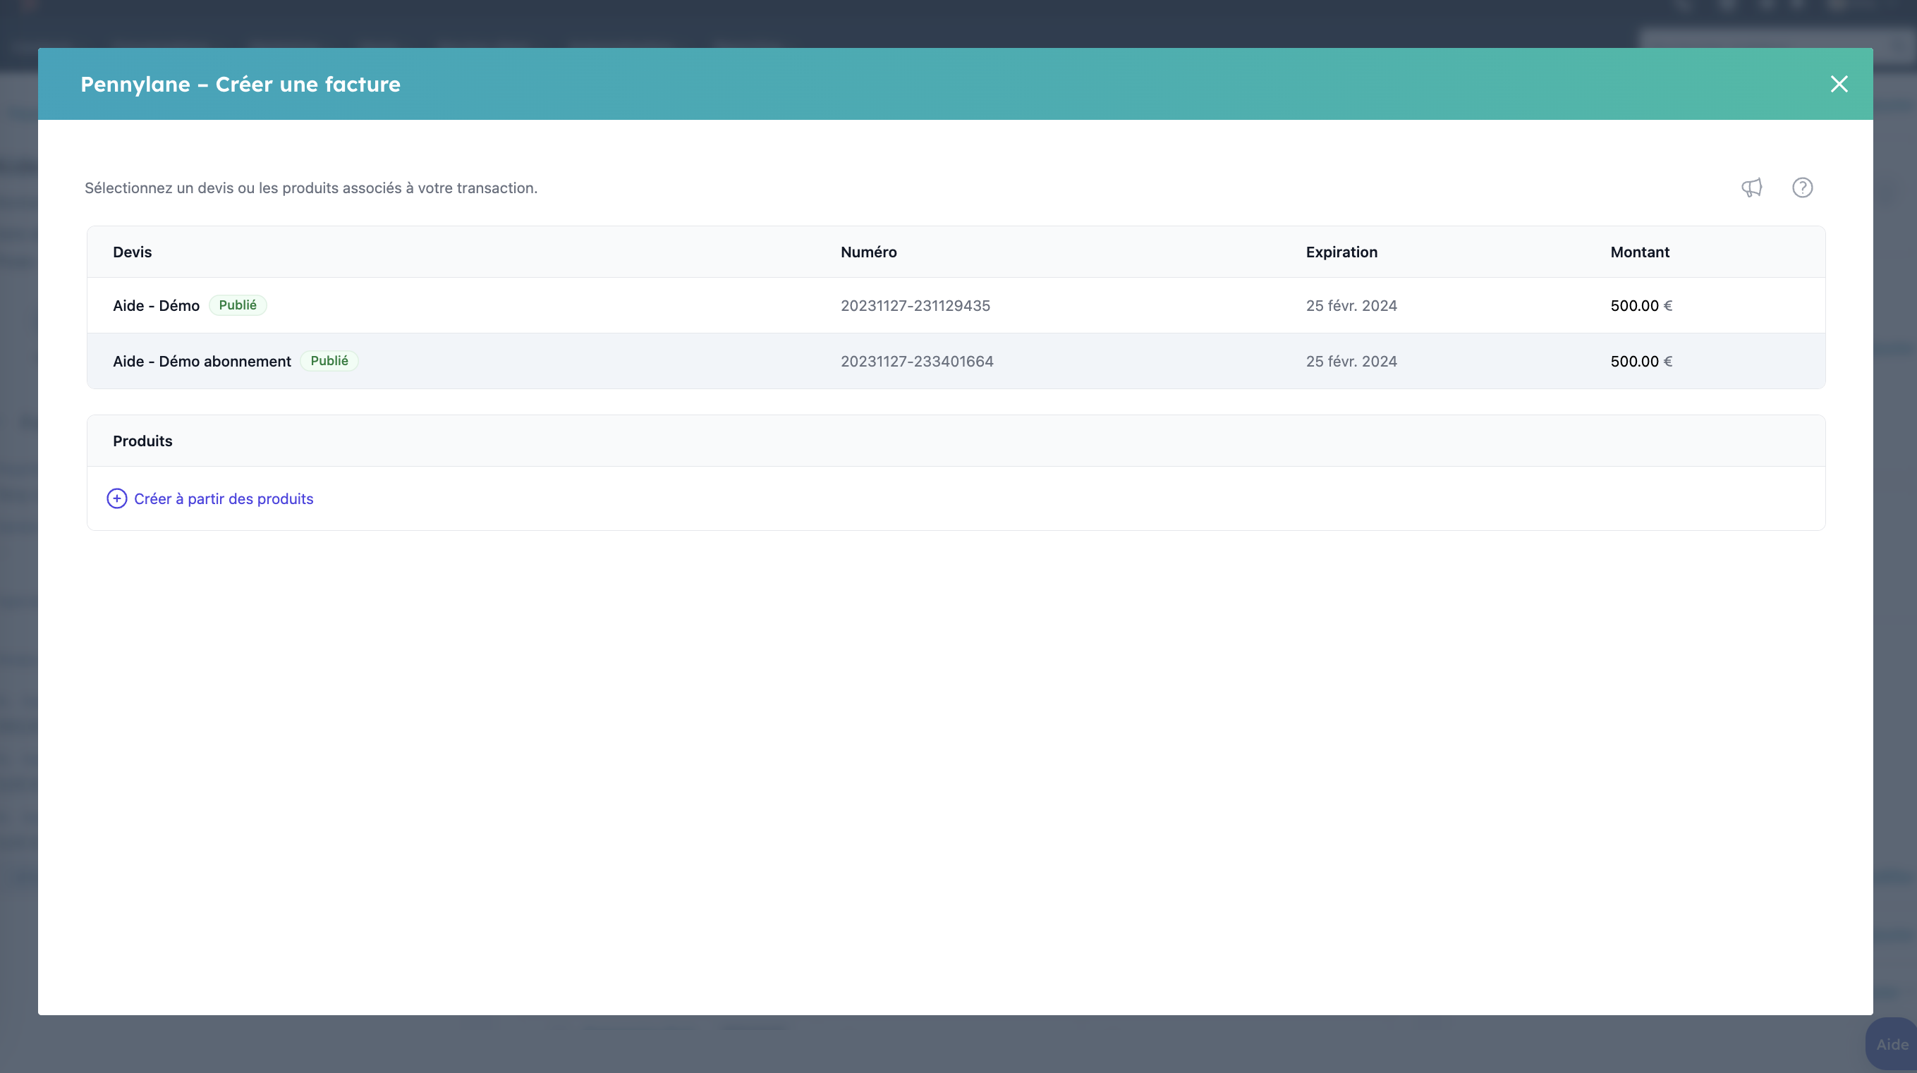Click the Devis column header
The height and width of the screenshot is (1073, 1917).
coord(133,252)
